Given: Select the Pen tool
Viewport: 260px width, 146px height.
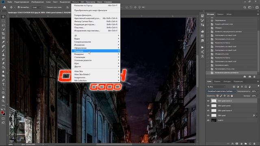Looking at the screenshot, I should (x=3, y=80).
